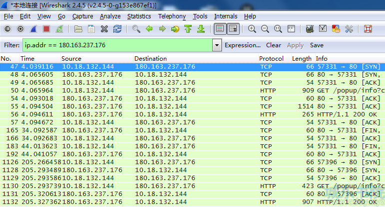Restart the current capture icon

pos(59,29)
